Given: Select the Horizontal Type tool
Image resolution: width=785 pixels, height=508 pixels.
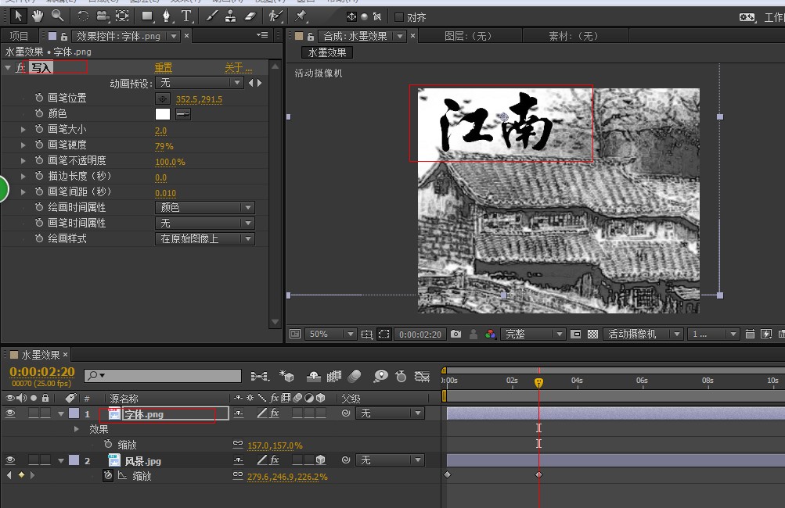Looking at the screenshot, I should [x=187, y=16].
